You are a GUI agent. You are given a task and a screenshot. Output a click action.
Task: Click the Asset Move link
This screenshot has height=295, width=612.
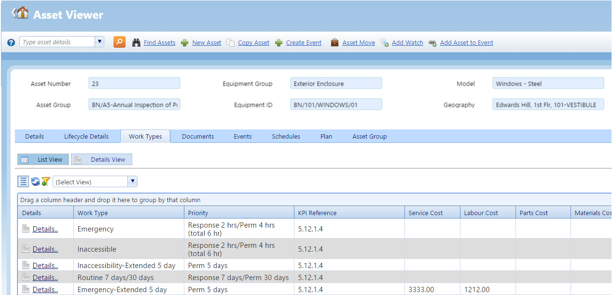pos(359,42)
